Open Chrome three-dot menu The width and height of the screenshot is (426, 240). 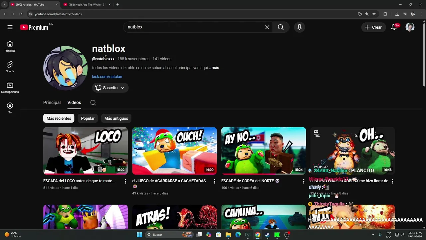(x=421, y=14)
